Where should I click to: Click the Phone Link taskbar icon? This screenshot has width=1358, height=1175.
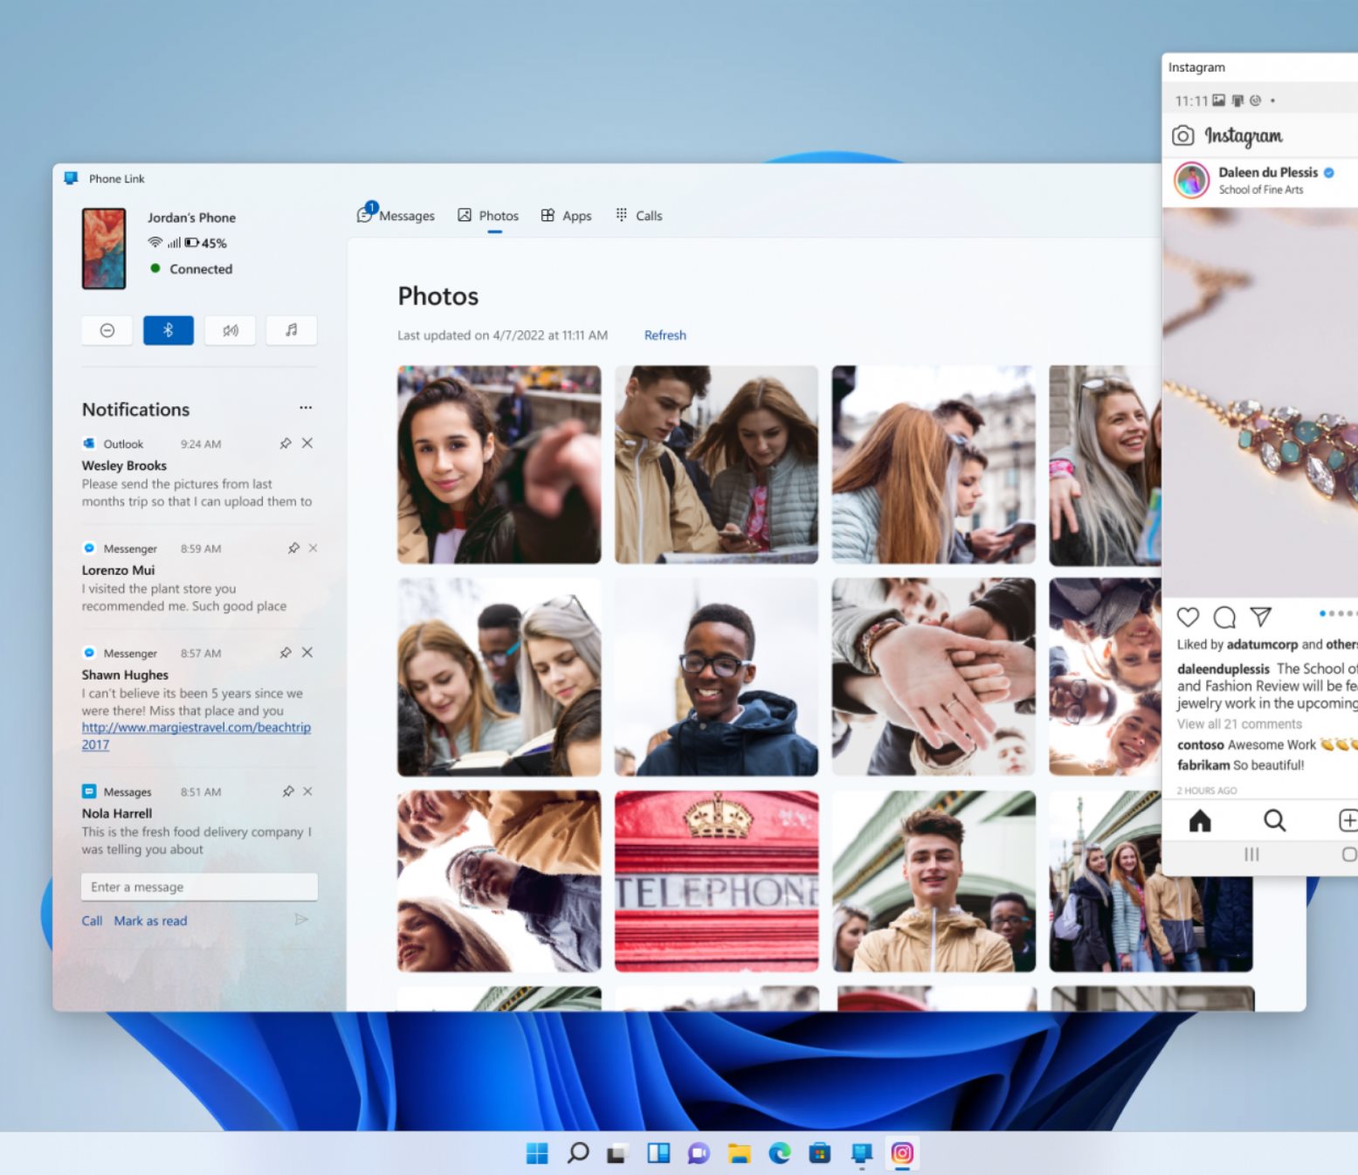861,1153
